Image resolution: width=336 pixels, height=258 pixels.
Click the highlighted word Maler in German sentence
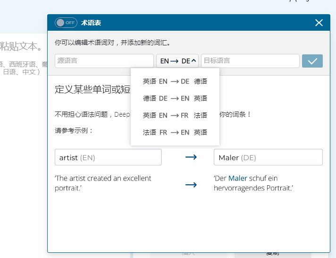pos(238,178)
